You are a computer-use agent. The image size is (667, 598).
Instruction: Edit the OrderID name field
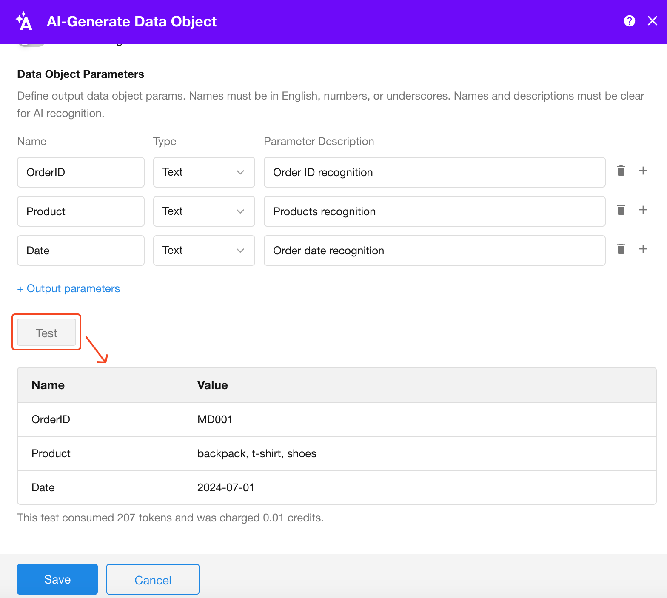point(81,172)
